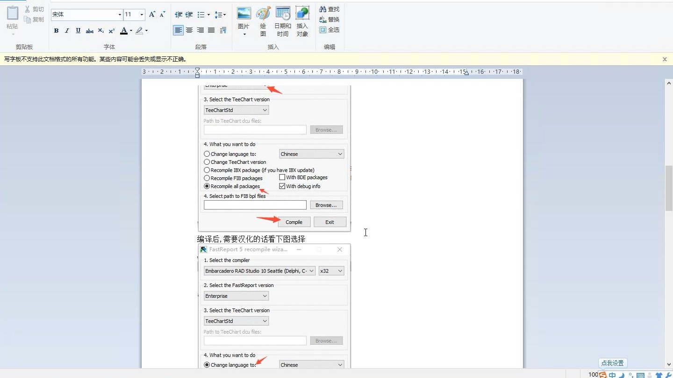Image resolution: width=673 pixels, height=378 pixels.
Task: Open the font family dropdown (宋体)
Action: [120, 15]
